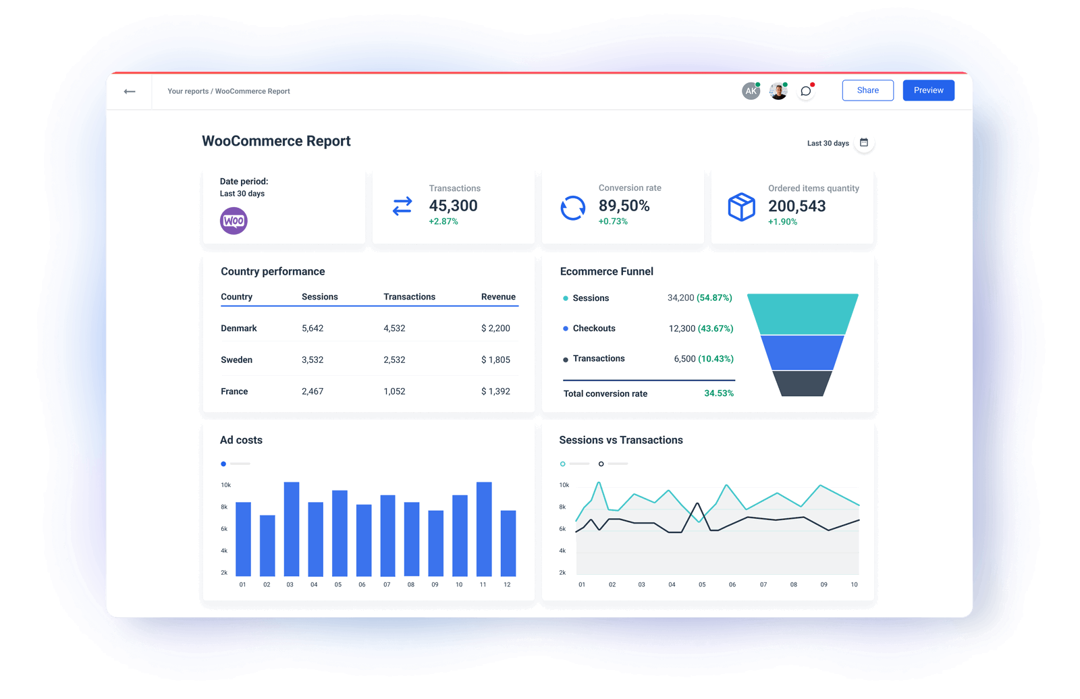Click the Conversion rate refresh icon
Viewport: 1080px width, 699px height.
click(x=572, y=208)
